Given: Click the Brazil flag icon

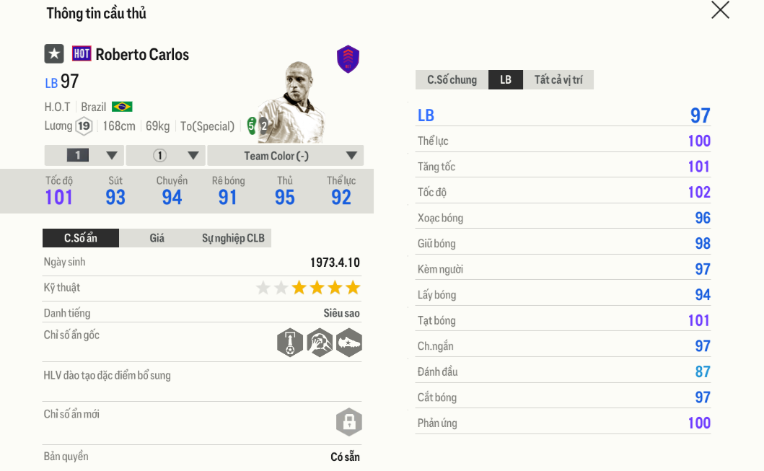Looking at the screenshot, I should (122, 107).
